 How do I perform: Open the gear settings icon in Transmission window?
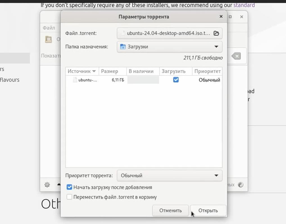coord(47,185)
